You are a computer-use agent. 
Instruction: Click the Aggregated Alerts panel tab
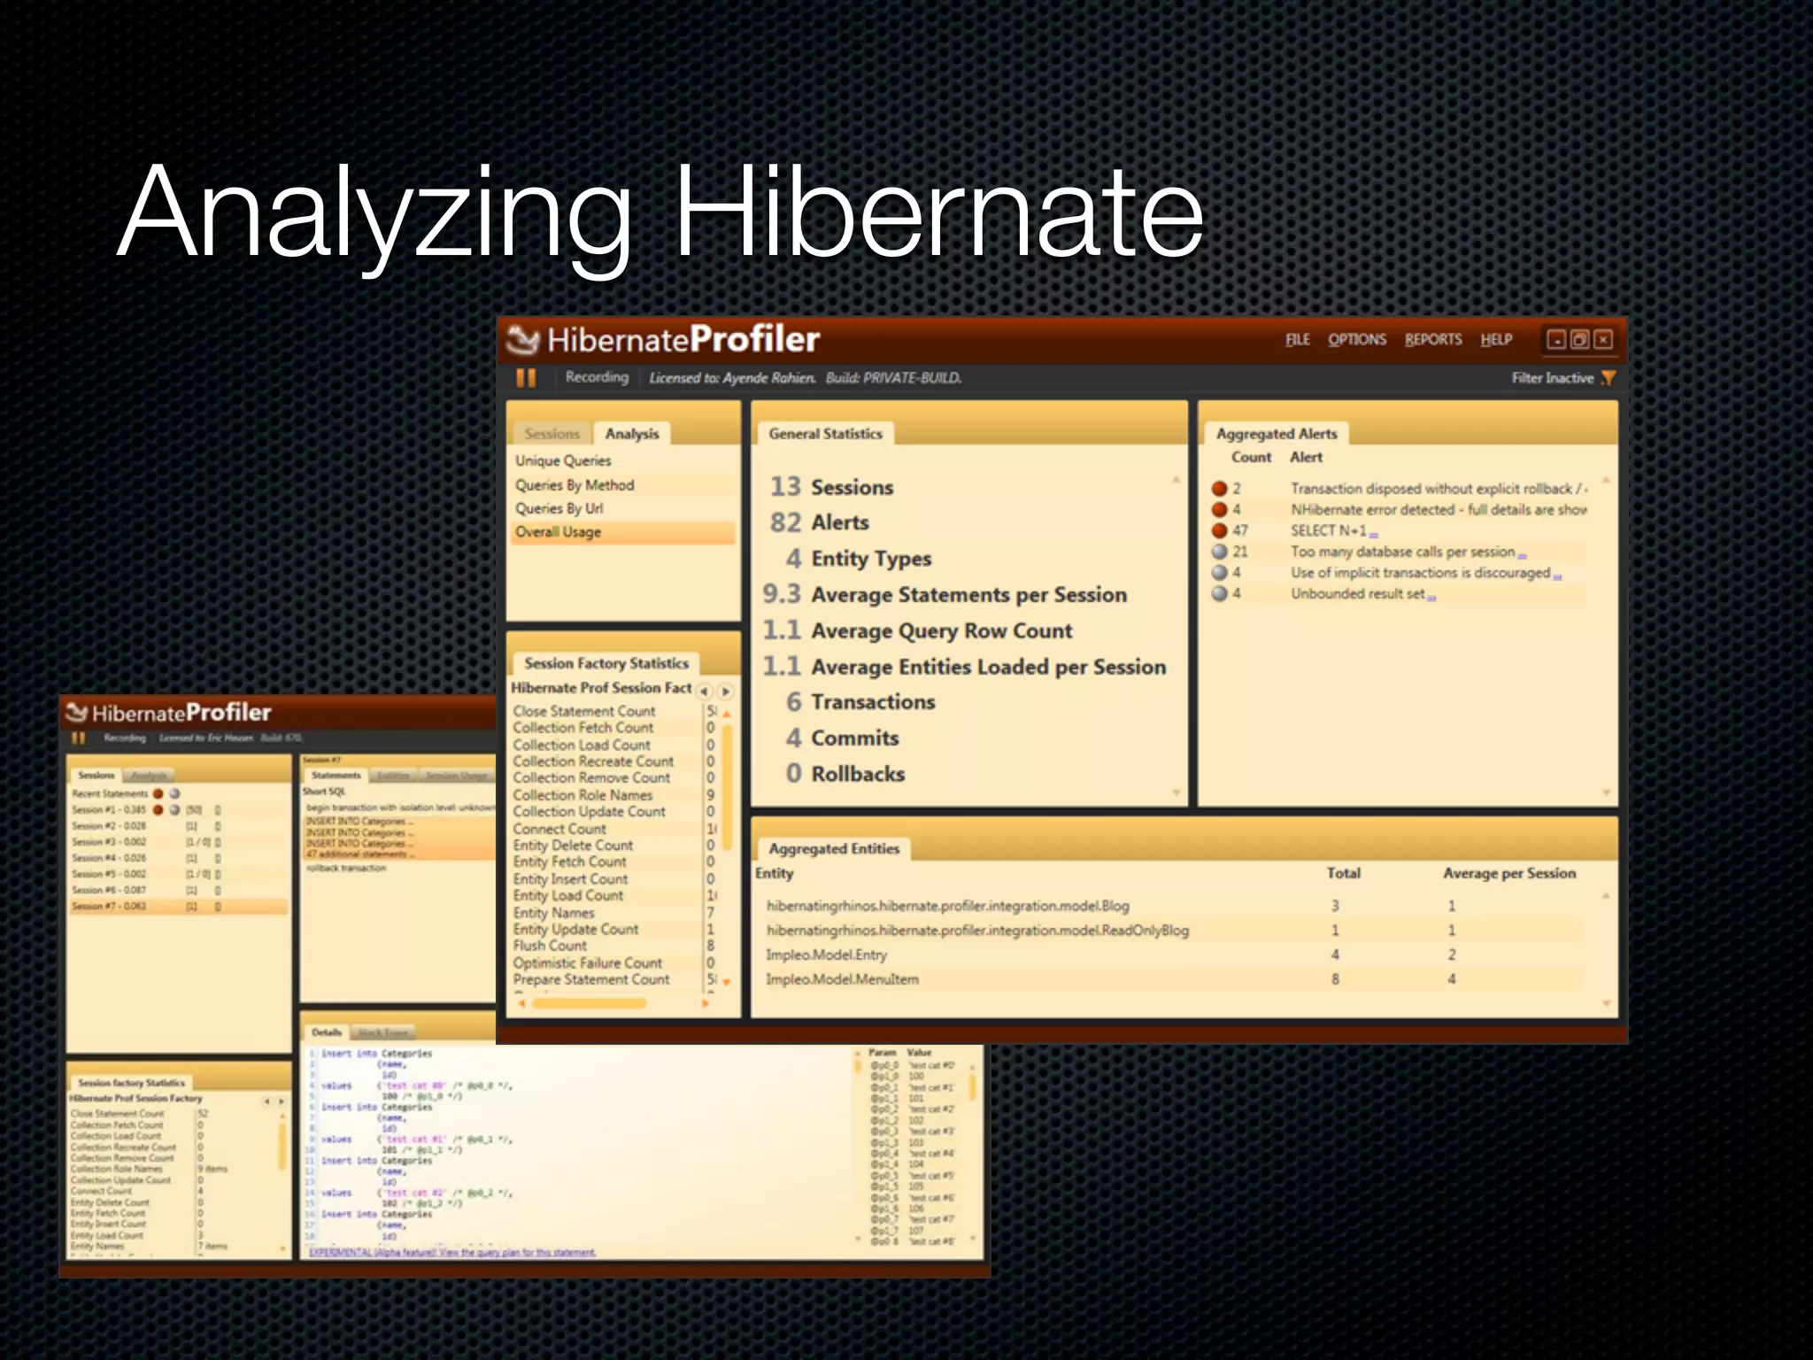point(1276,434)
